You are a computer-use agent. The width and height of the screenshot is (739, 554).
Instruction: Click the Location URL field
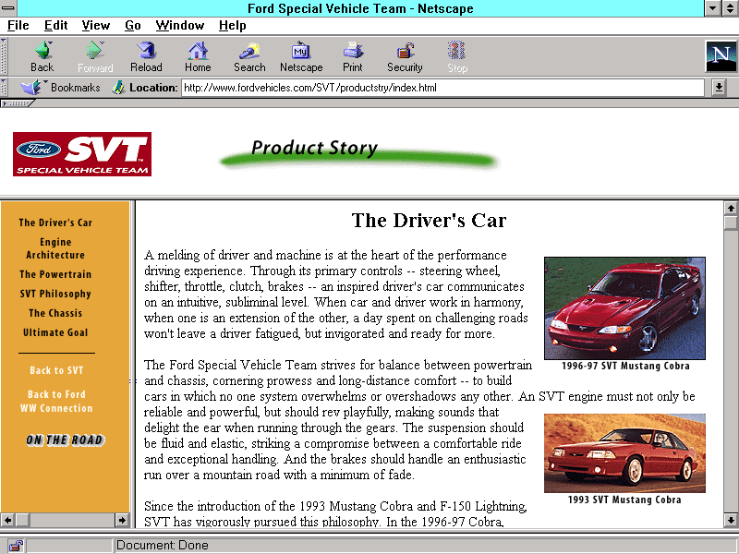click(442, 87)
